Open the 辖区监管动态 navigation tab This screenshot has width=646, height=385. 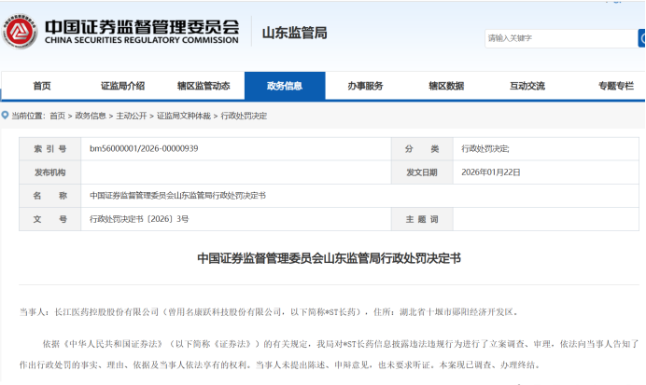click(x=204, y=86)
